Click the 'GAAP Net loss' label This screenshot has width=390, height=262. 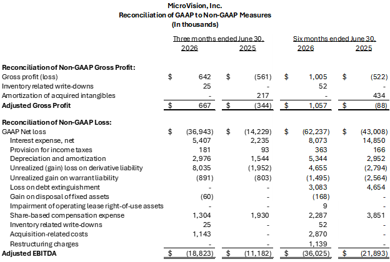pos(24,132)
